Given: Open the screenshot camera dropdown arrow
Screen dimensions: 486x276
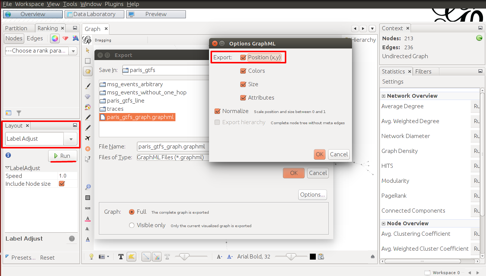Looking at the screenshot, I should tap(108, 257).
